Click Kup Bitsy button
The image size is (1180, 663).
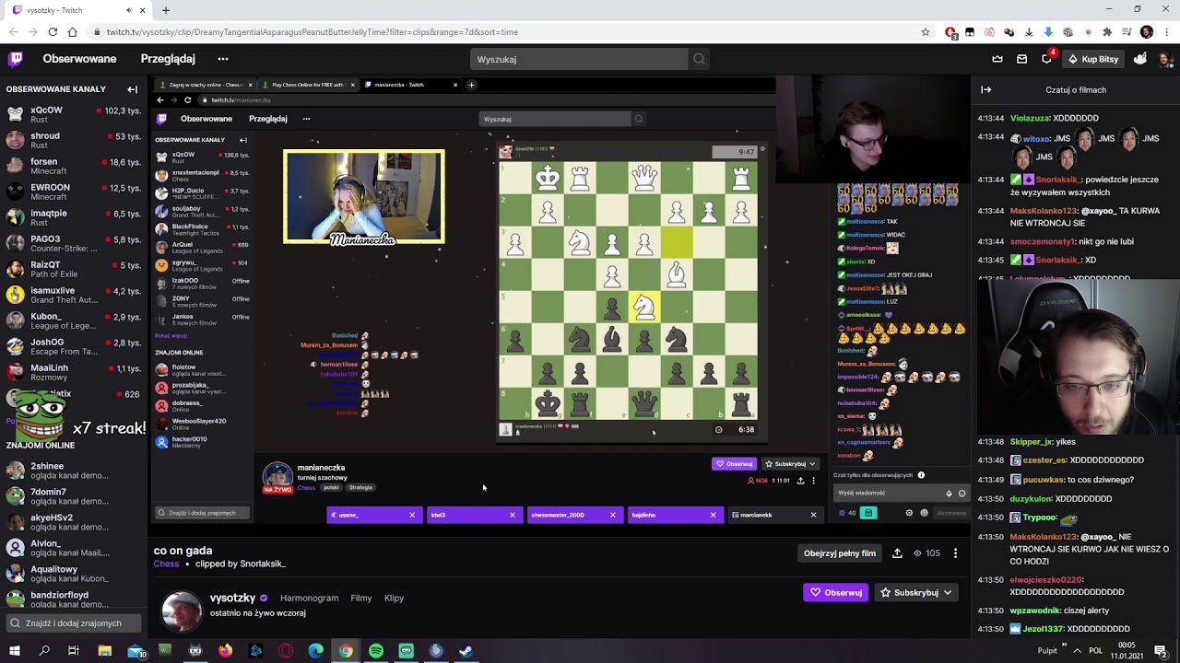point(1092,59)
